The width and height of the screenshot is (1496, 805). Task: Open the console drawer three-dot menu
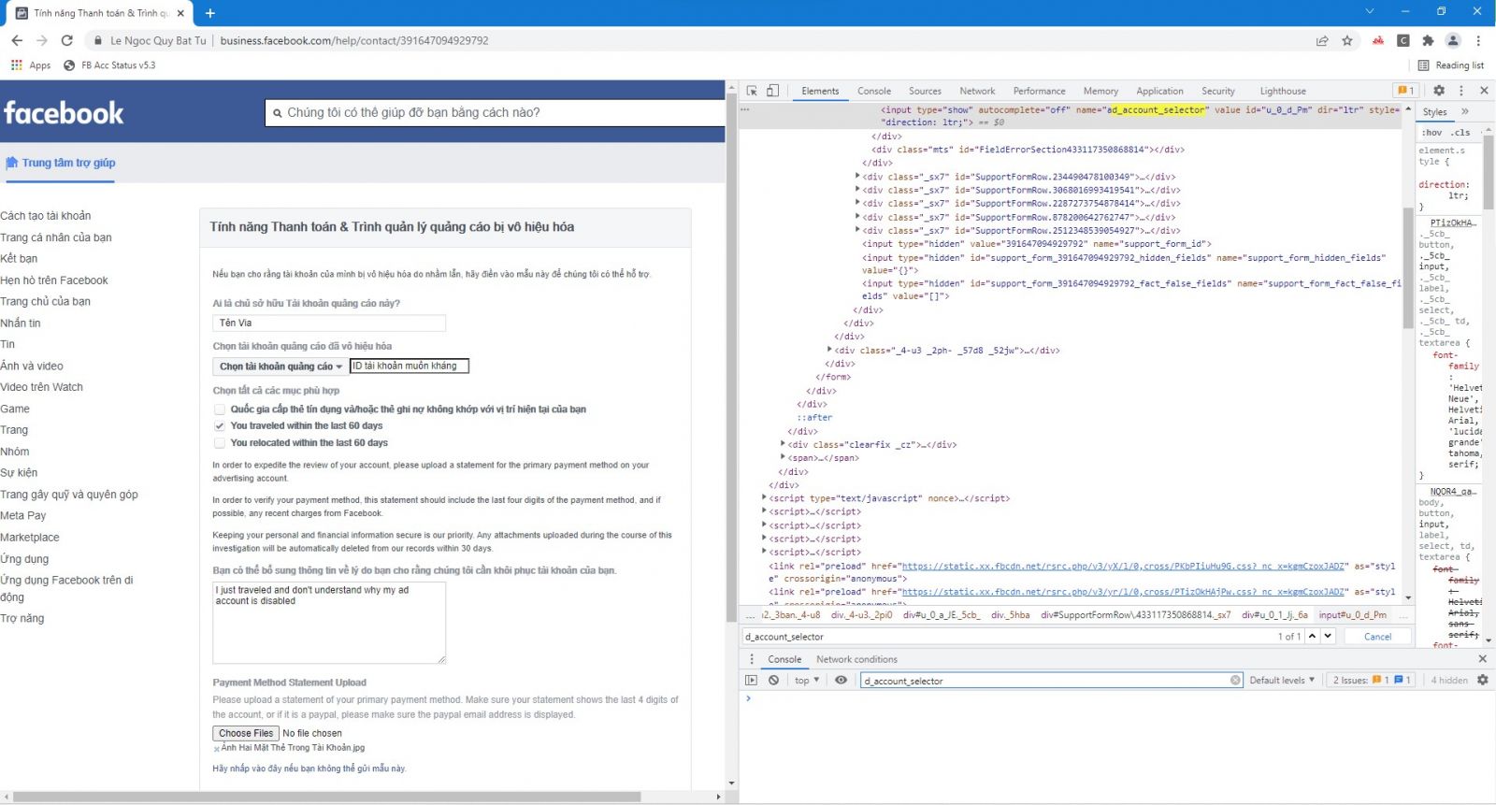751,659
